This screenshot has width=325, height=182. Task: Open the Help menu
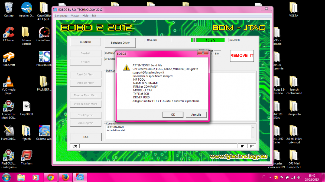[85, 16]
